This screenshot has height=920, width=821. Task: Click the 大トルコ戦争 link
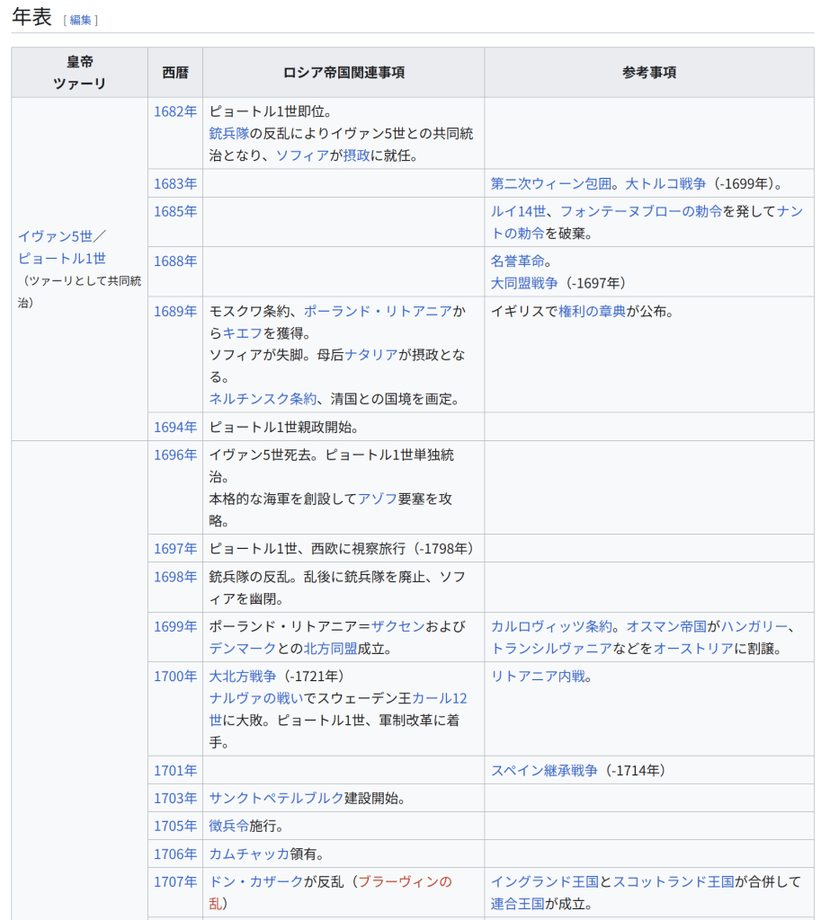(x=665, y=183)
